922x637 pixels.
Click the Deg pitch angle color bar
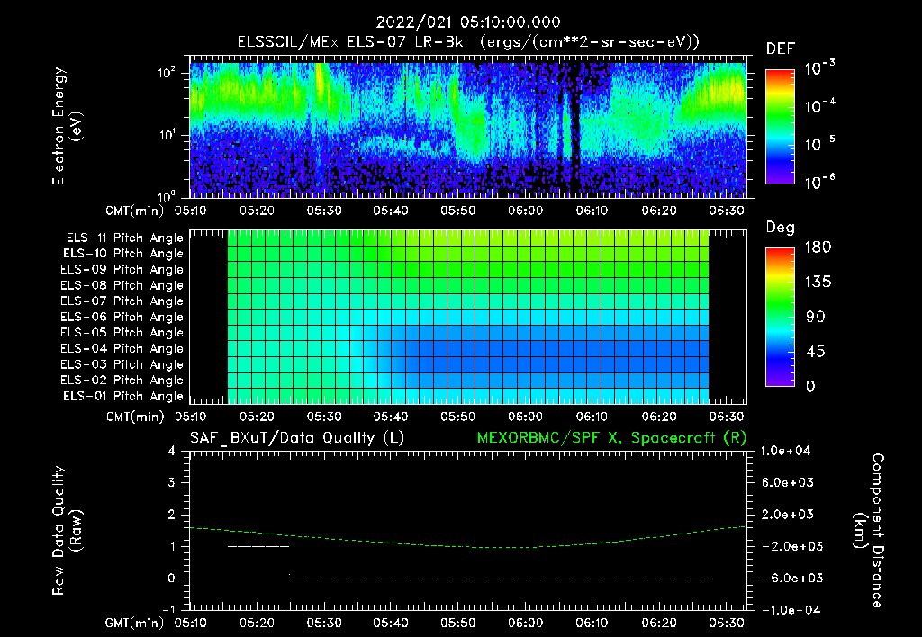(780, 317)
